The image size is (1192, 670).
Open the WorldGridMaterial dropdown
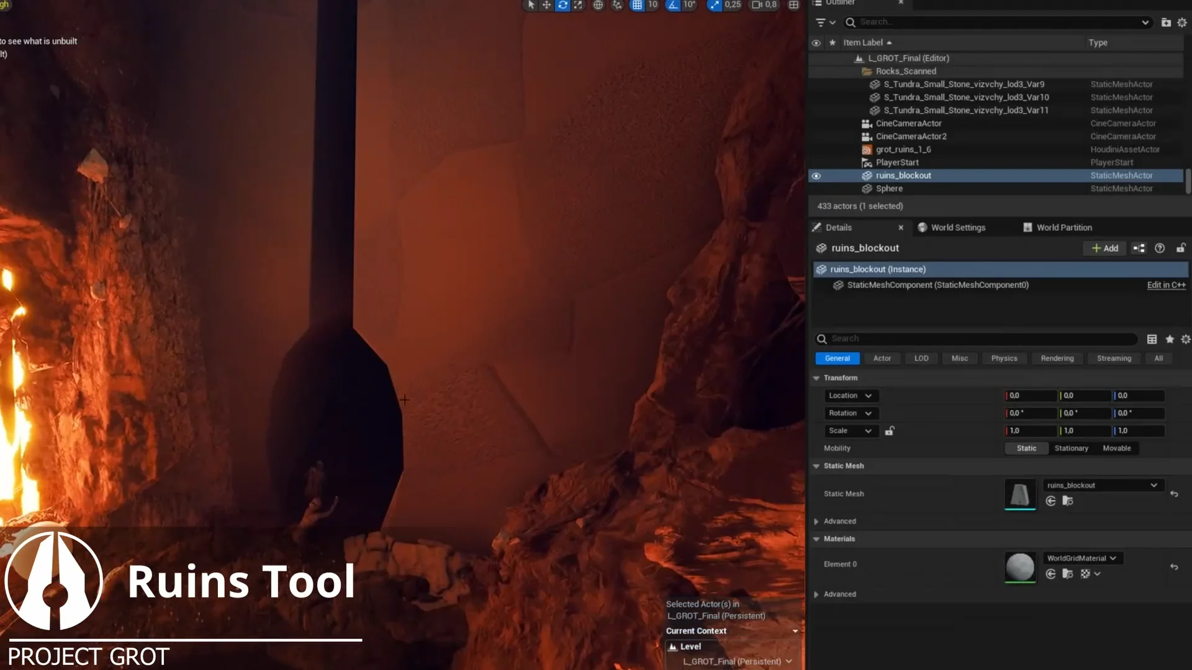[x=1082, y=558]
